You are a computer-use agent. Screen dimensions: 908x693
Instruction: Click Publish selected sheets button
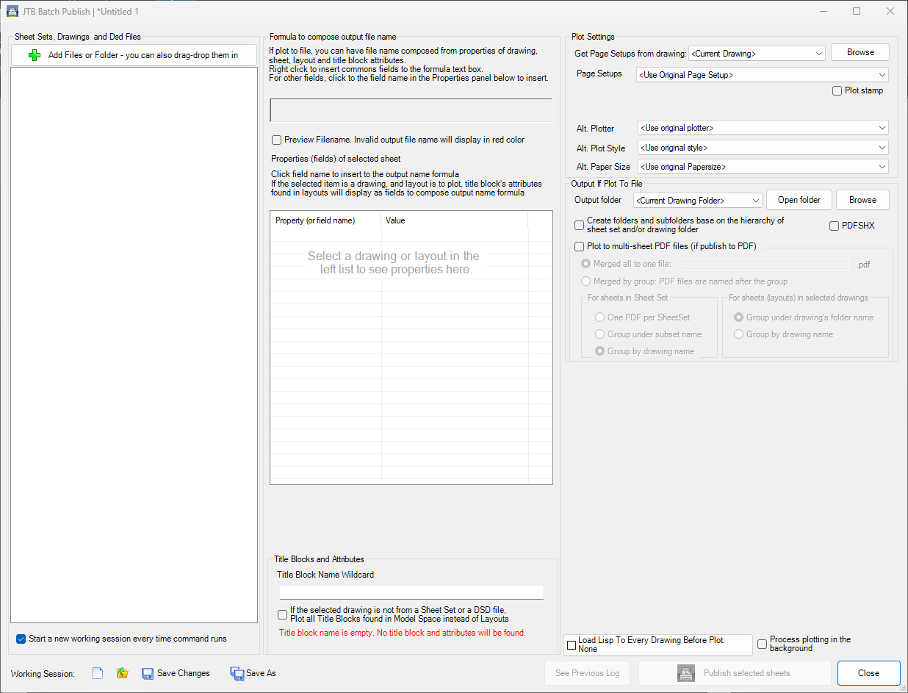[x=735, y=673]
